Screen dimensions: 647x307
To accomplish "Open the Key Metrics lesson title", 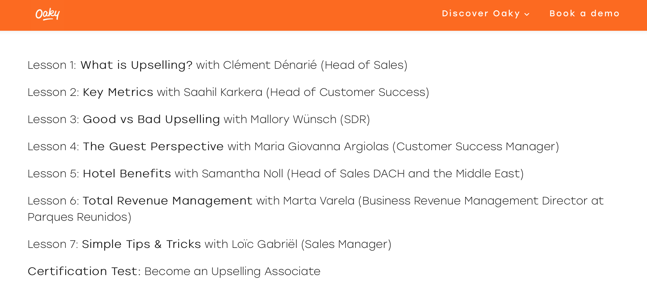I will [x=118, y=92].
